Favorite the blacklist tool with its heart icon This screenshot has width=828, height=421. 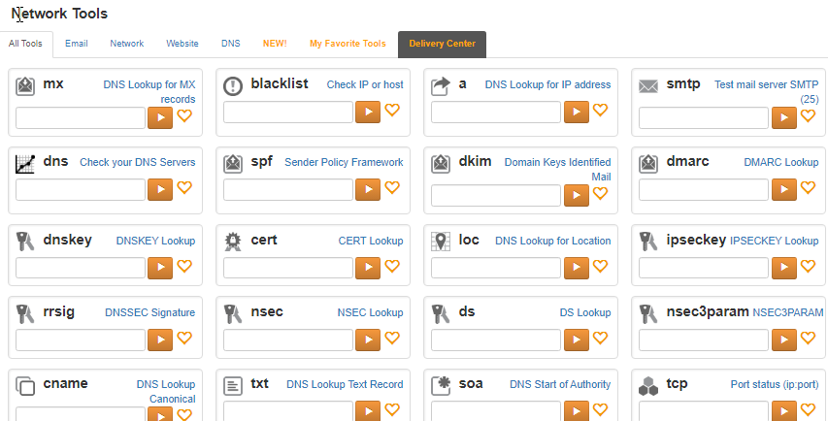(392, 111)
